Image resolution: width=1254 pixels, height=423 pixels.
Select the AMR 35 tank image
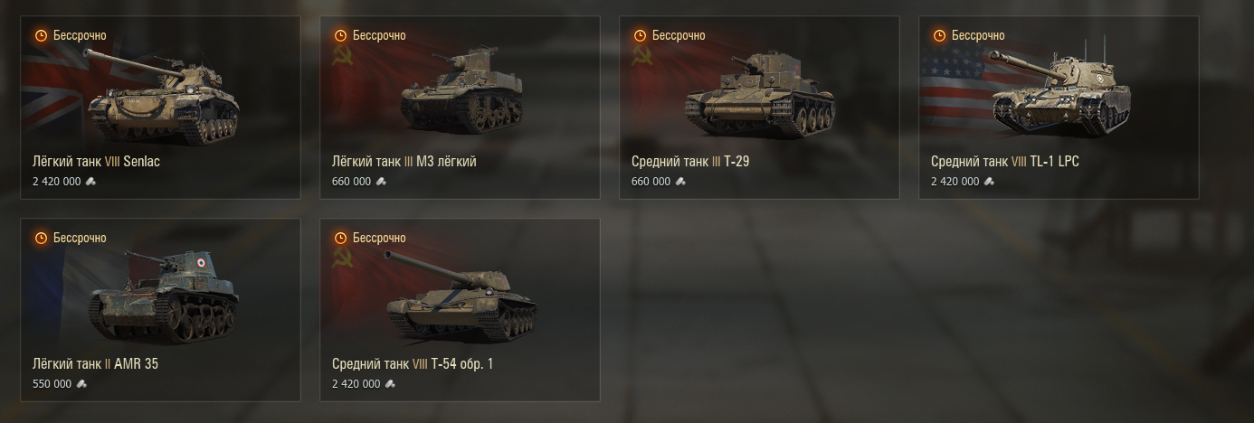(x=164, y=296)
